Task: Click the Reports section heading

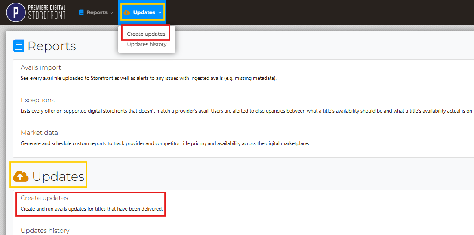Action: tap(52, 46)
